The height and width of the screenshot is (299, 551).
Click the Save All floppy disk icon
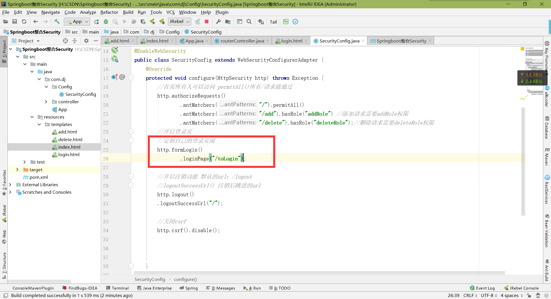pos(15,22)
